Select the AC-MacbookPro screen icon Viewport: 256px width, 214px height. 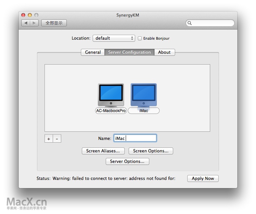coord(111,95)
